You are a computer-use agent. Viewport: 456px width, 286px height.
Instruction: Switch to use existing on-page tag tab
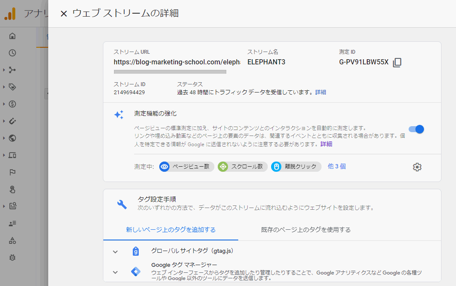[306, 230]
